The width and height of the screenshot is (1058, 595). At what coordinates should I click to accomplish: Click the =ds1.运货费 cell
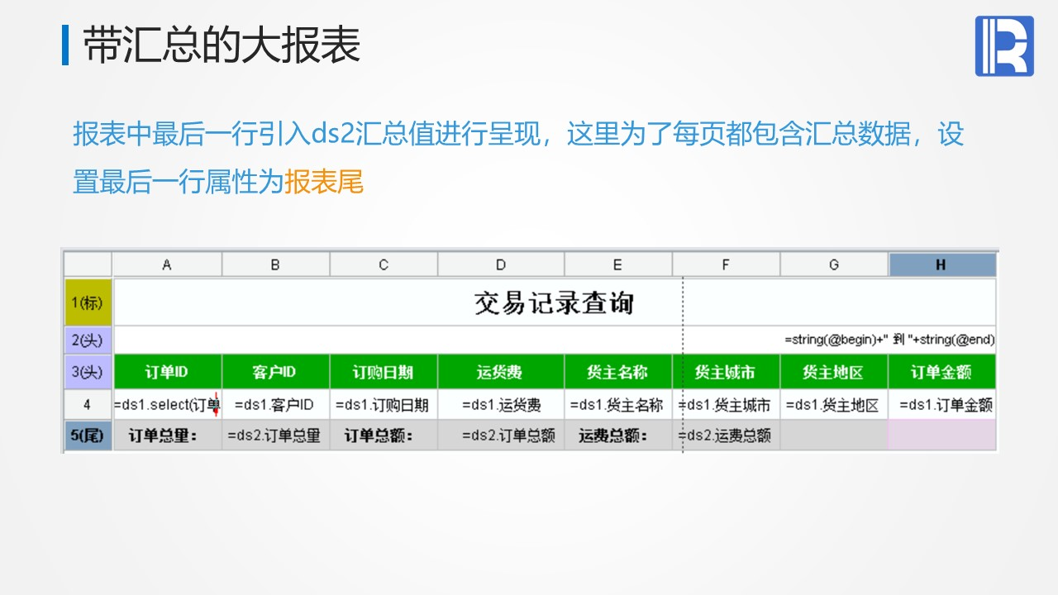pos(501,405)
